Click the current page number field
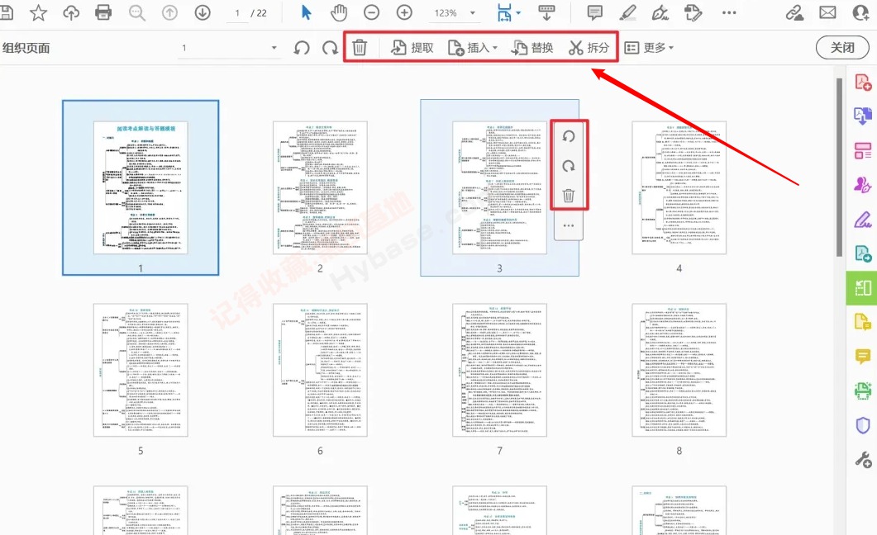 pos(237,13)
